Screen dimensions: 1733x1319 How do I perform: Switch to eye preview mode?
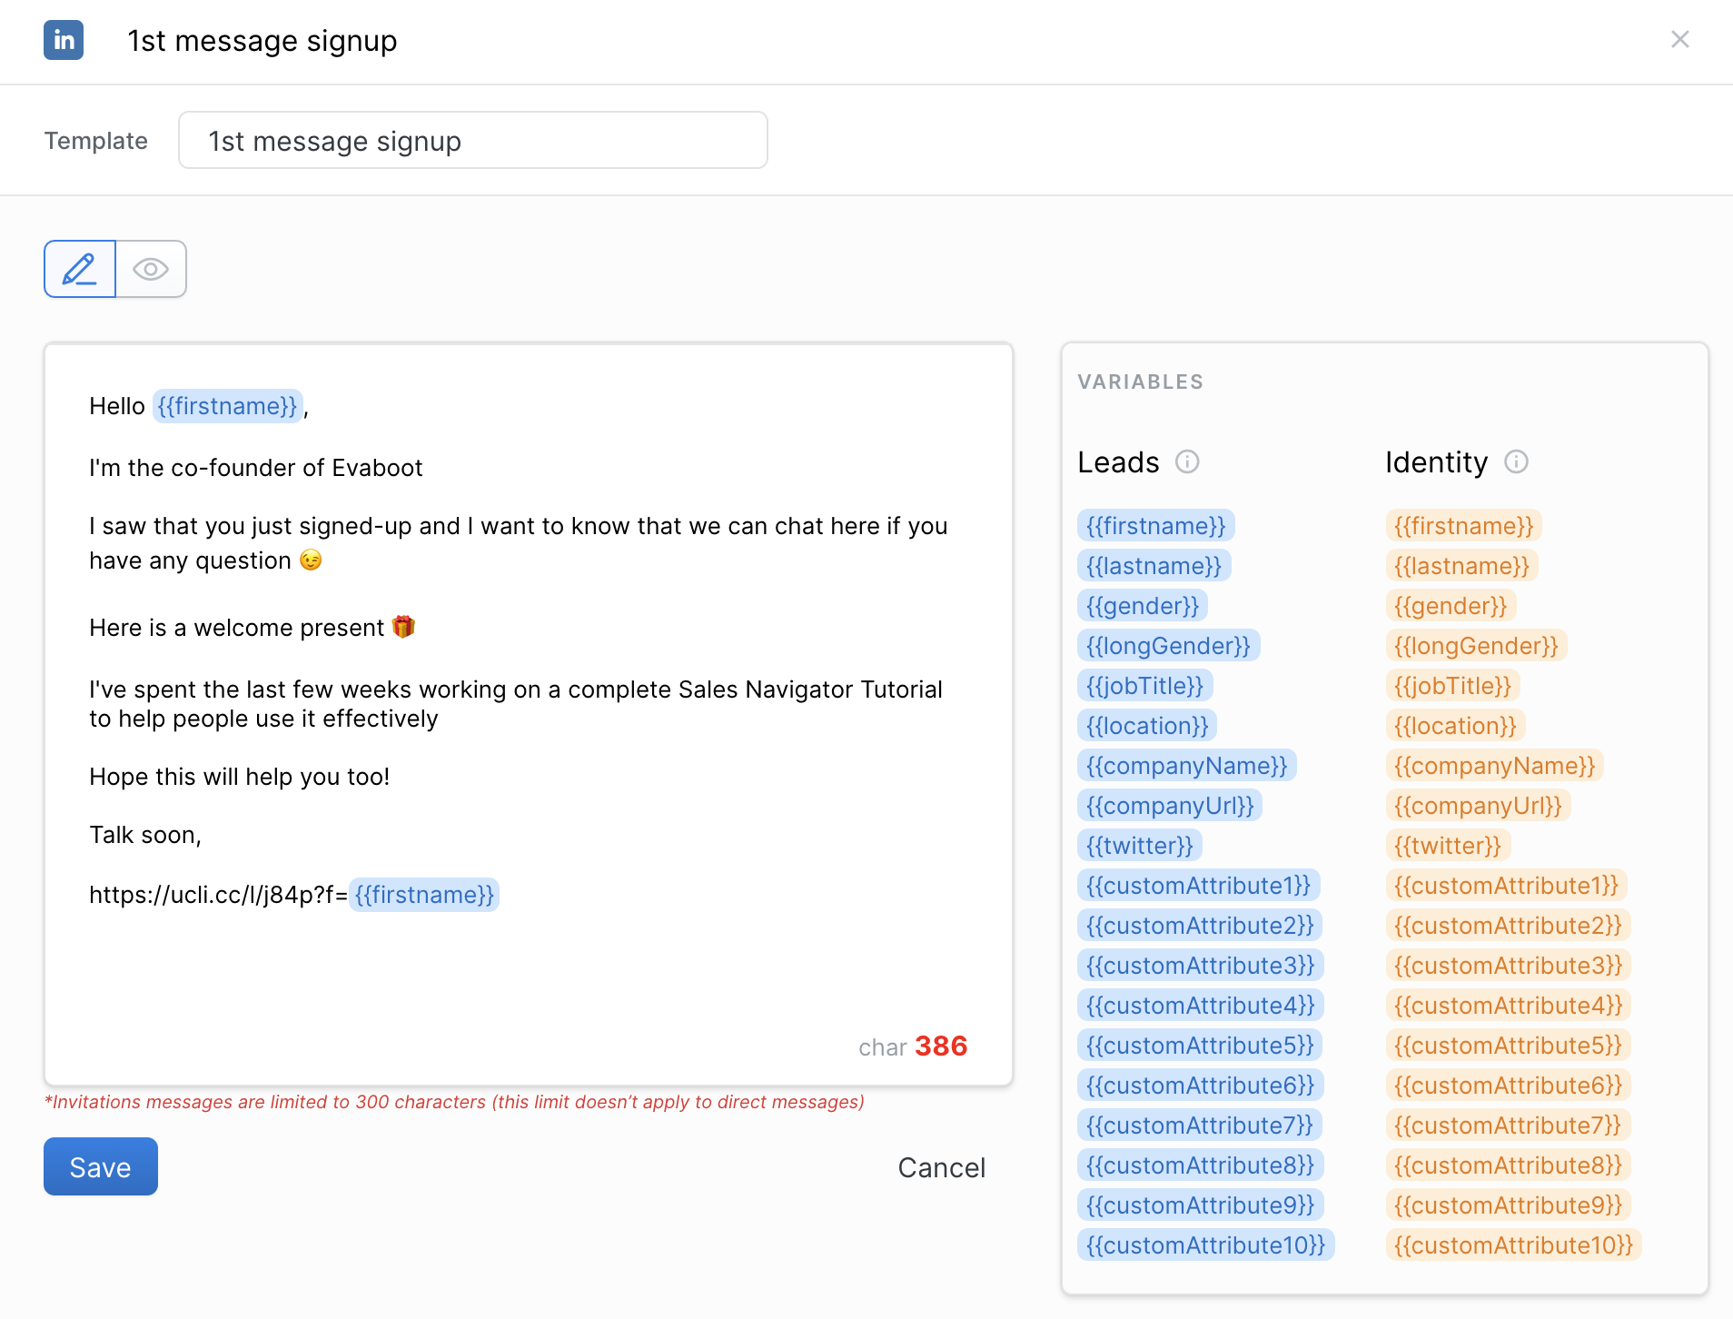(x=151, y=269)
